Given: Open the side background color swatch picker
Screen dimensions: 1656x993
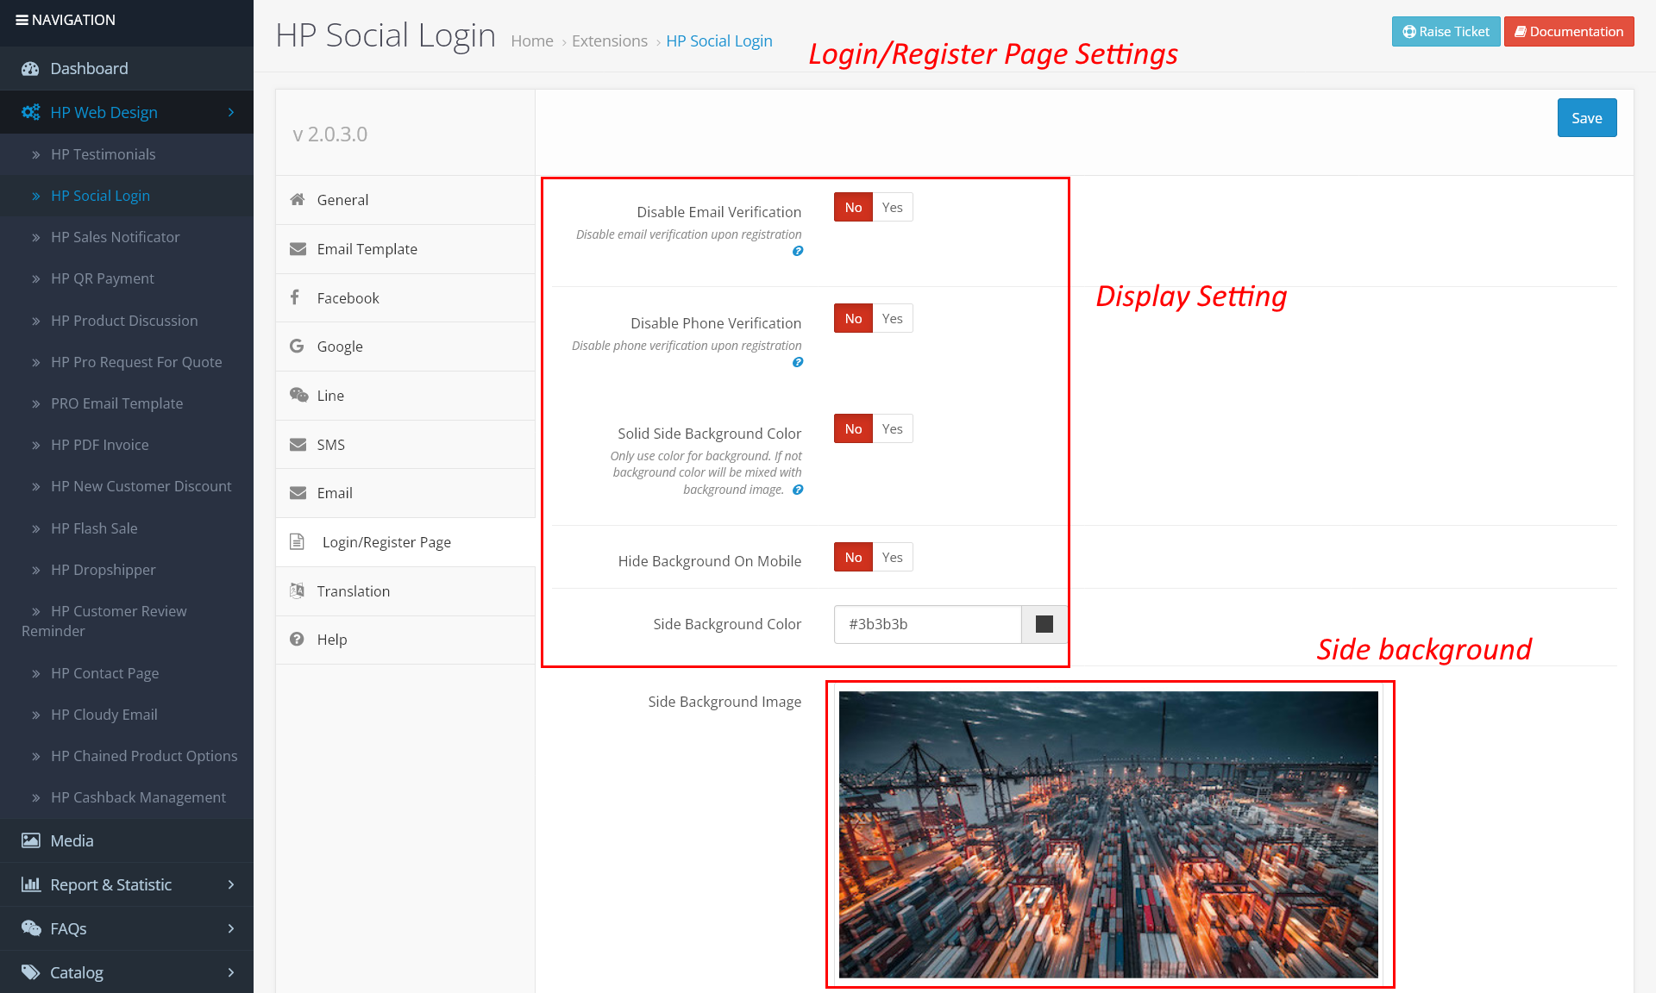Looking at the screenshot, I should tap(1044, 624).
